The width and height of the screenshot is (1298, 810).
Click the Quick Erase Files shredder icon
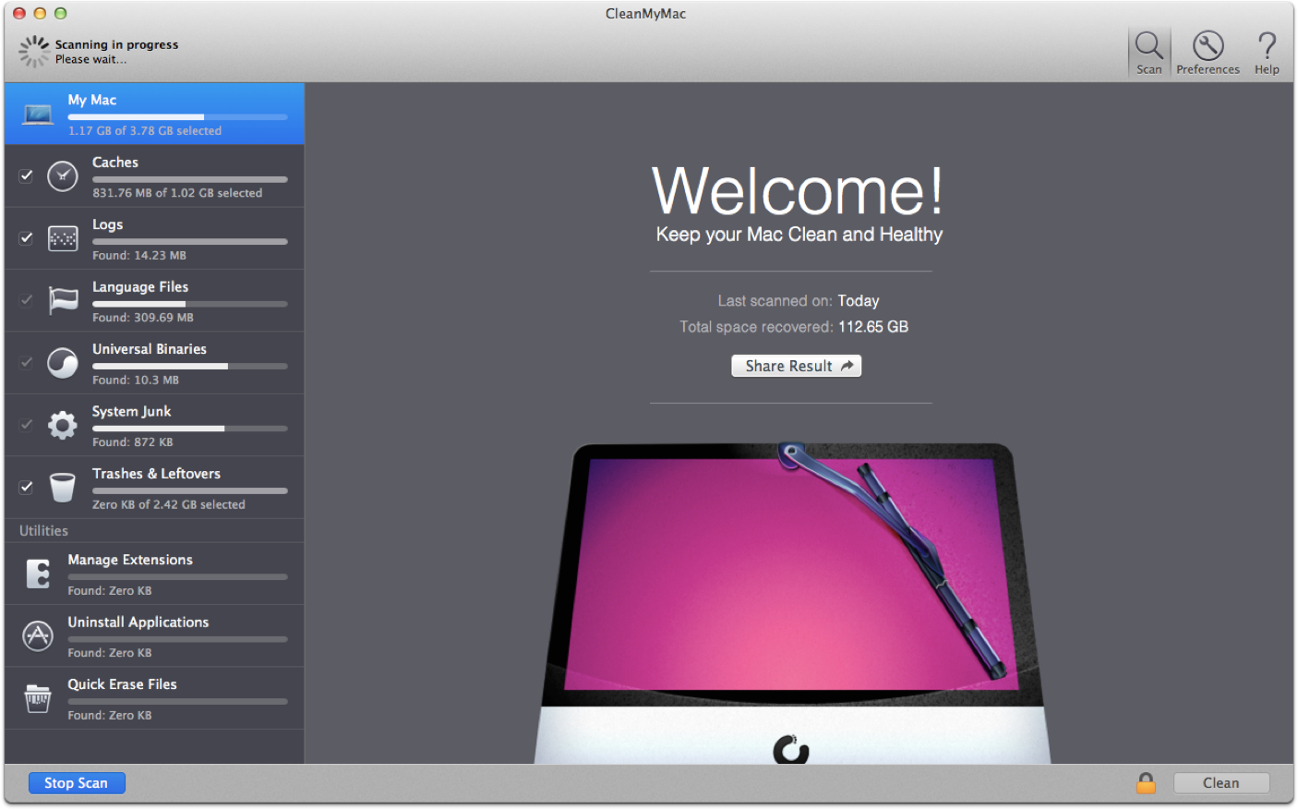click(x=38, y=698)
